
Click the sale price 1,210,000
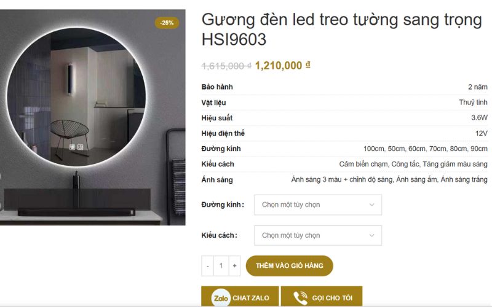point(279,66)
